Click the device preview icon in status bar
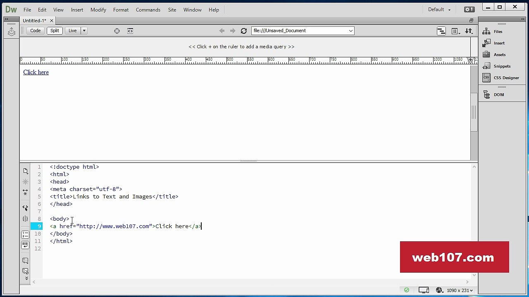The height and width of the screenshot is (297, 529). pyautogui.click(x=424, y=290)
